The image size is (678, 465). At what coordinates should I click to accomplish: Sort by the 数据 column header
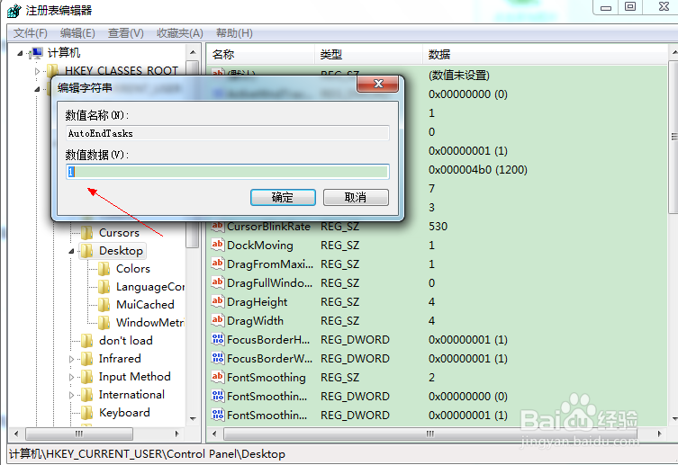pyautogui.click(x=545, y=54)
